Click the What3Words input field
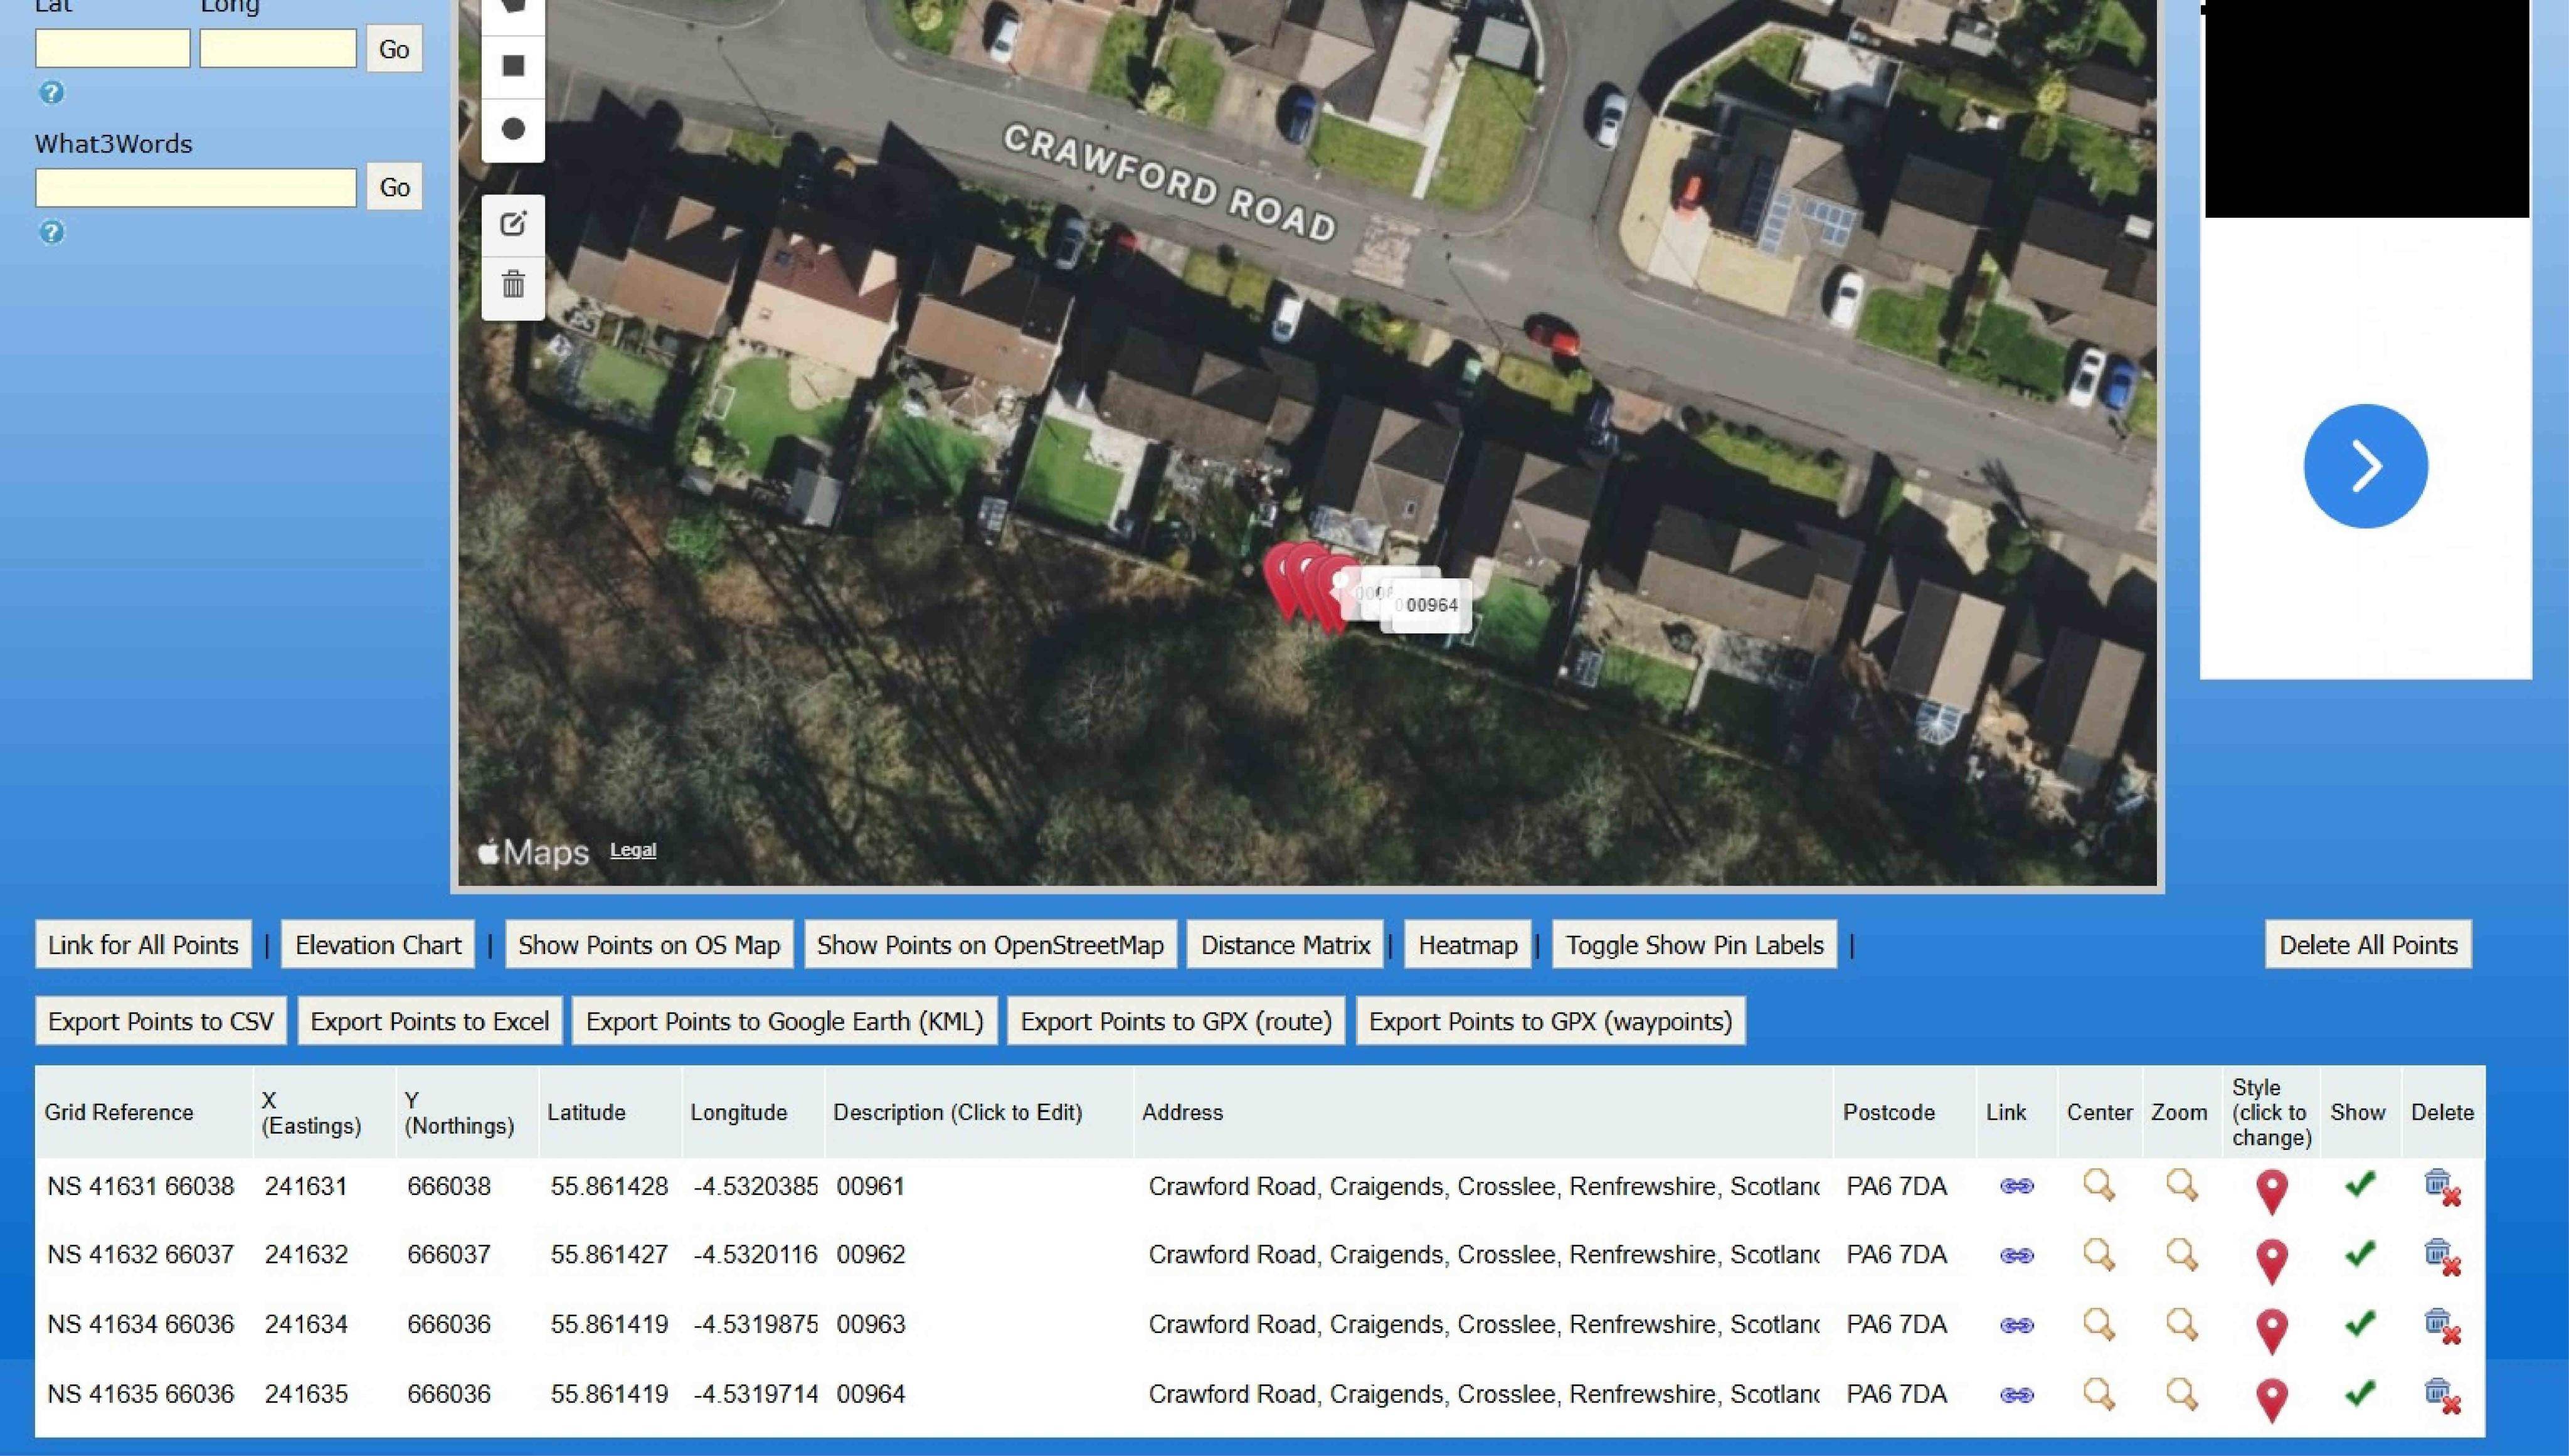The height and width of the screenshot is (1456, 2569). (196, 188)
